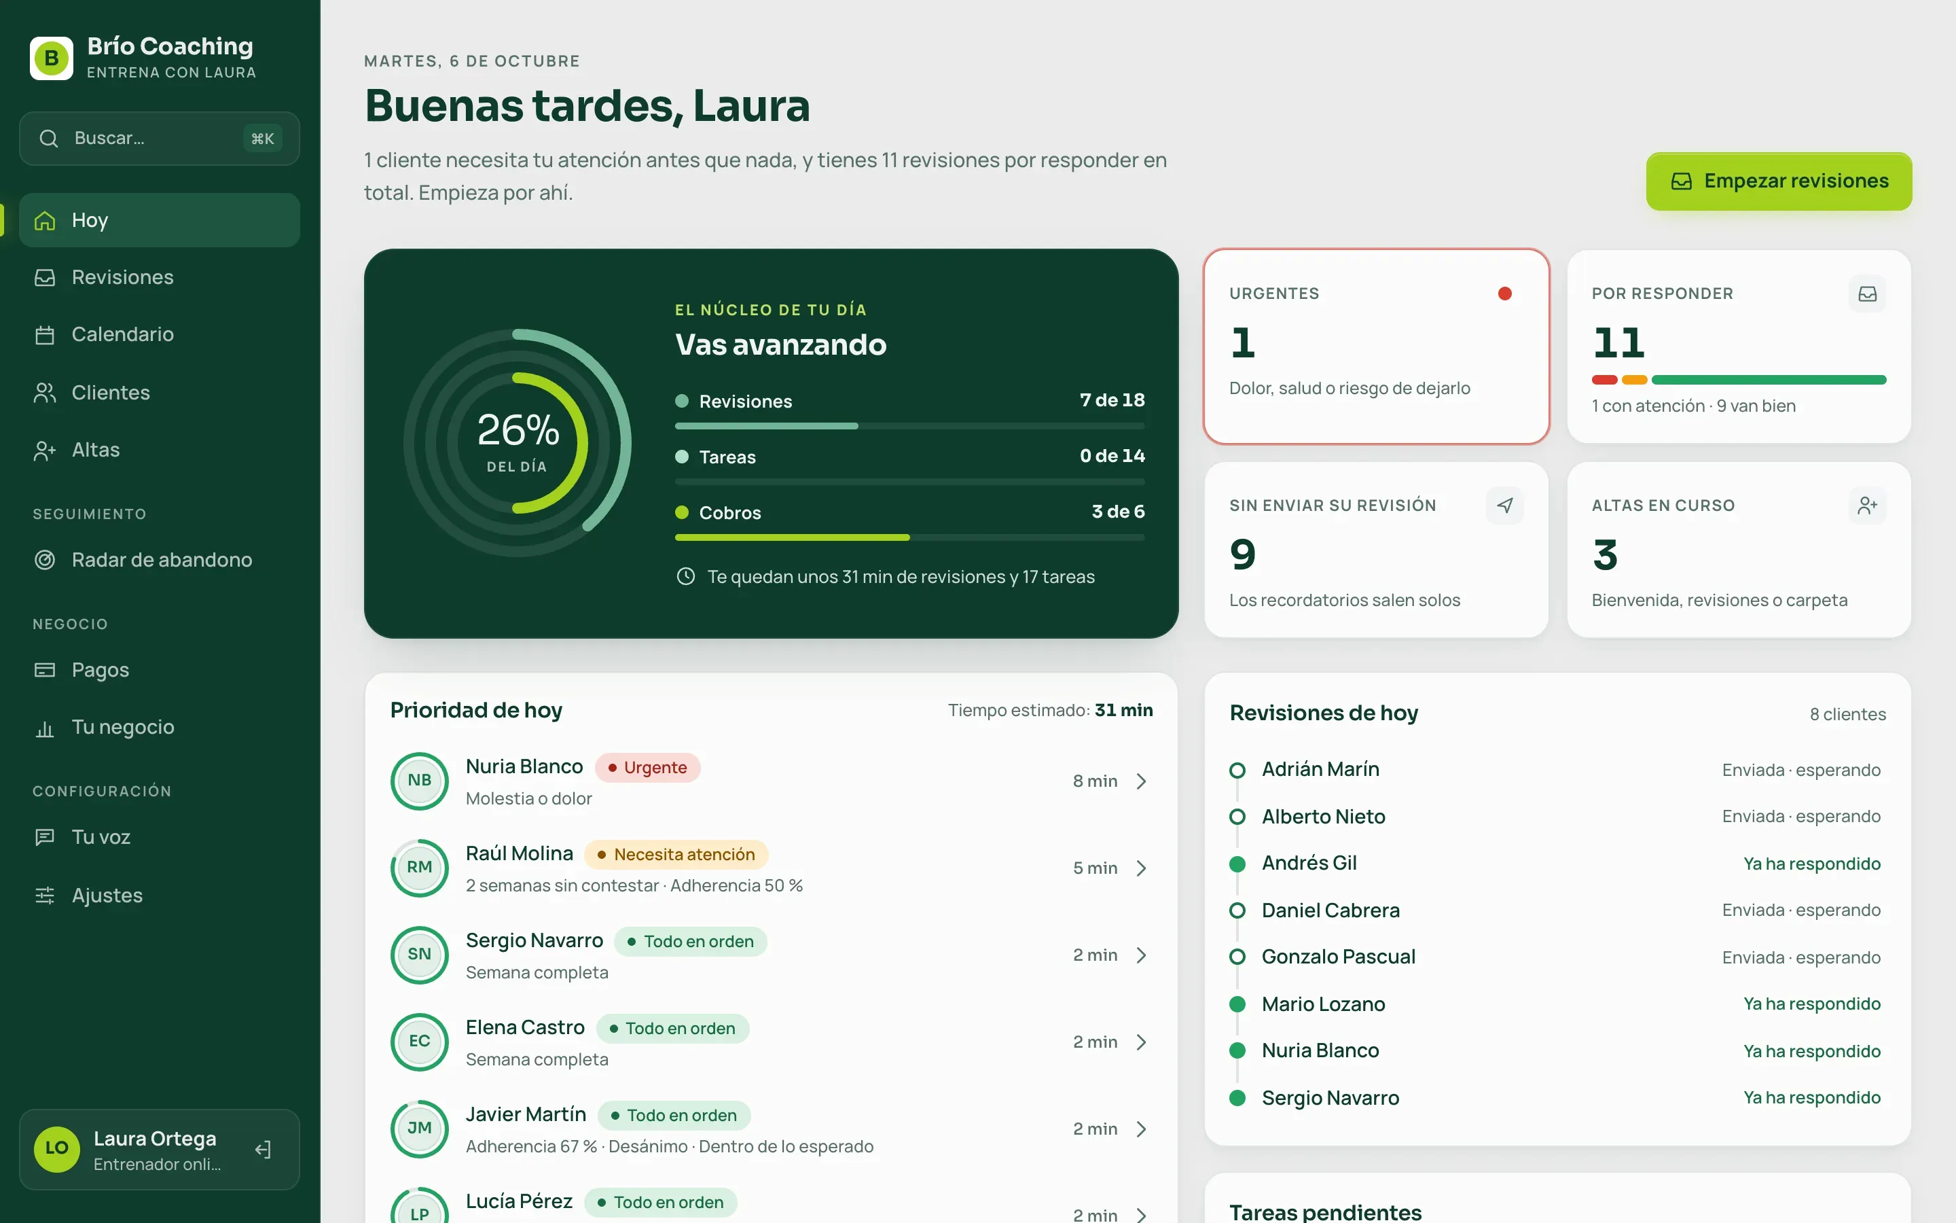This screenshot has height=1223, width=1956.
Task: Open Adrián Marín in Revisiones de hoy
Action: (x=1557, y=770)
